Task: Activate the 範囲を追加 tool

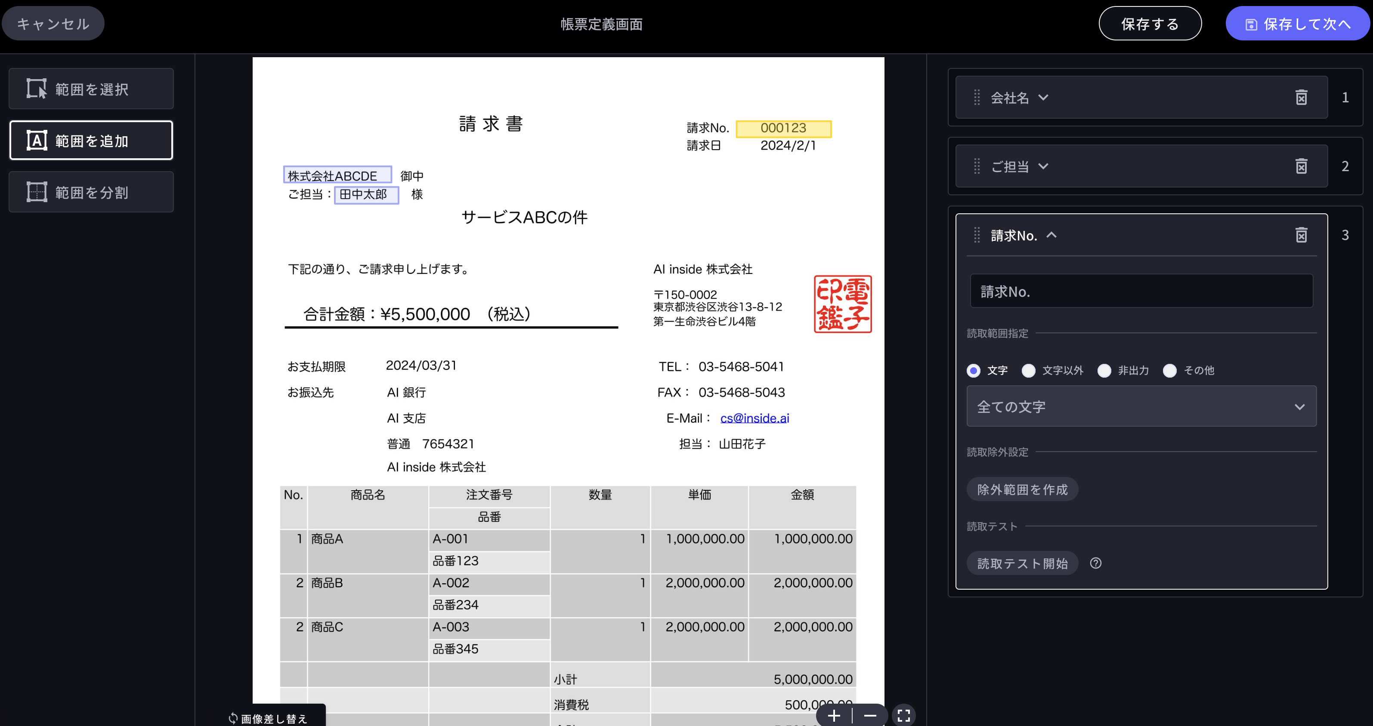Action: (x=91, y=140)
